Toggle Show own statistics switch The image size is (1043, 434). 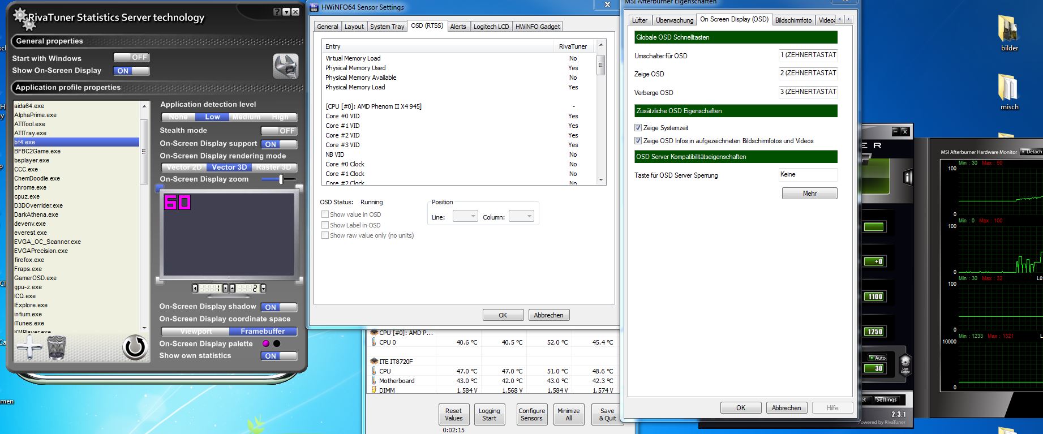279,356
